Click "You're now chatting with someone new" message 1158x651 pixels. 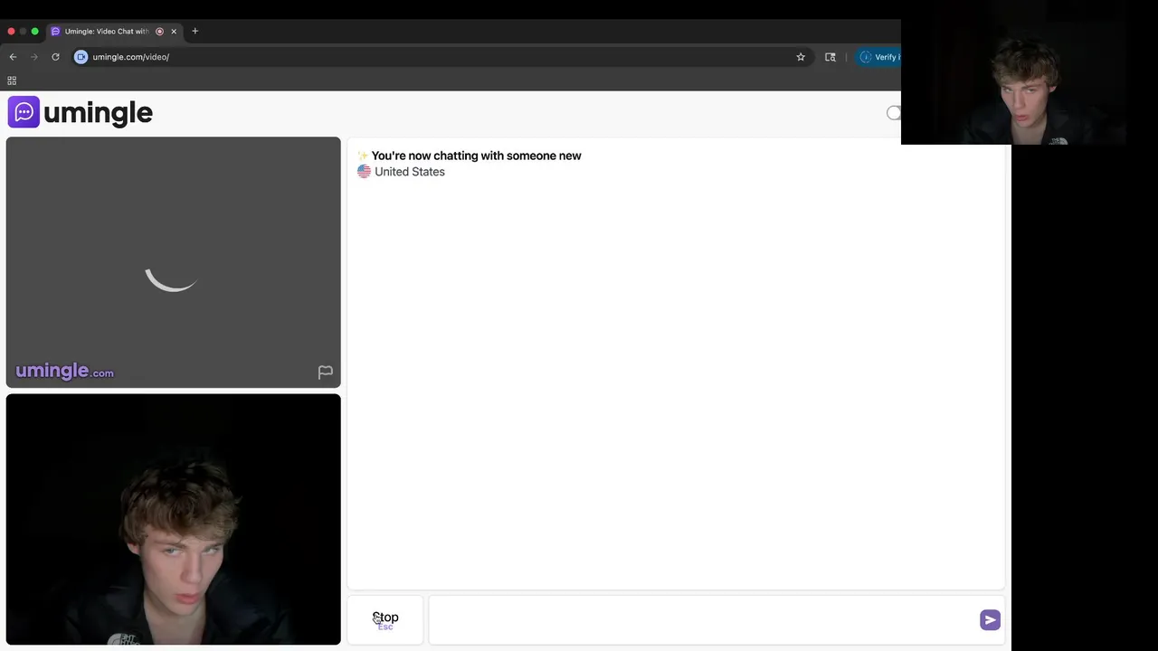(476, 156)
